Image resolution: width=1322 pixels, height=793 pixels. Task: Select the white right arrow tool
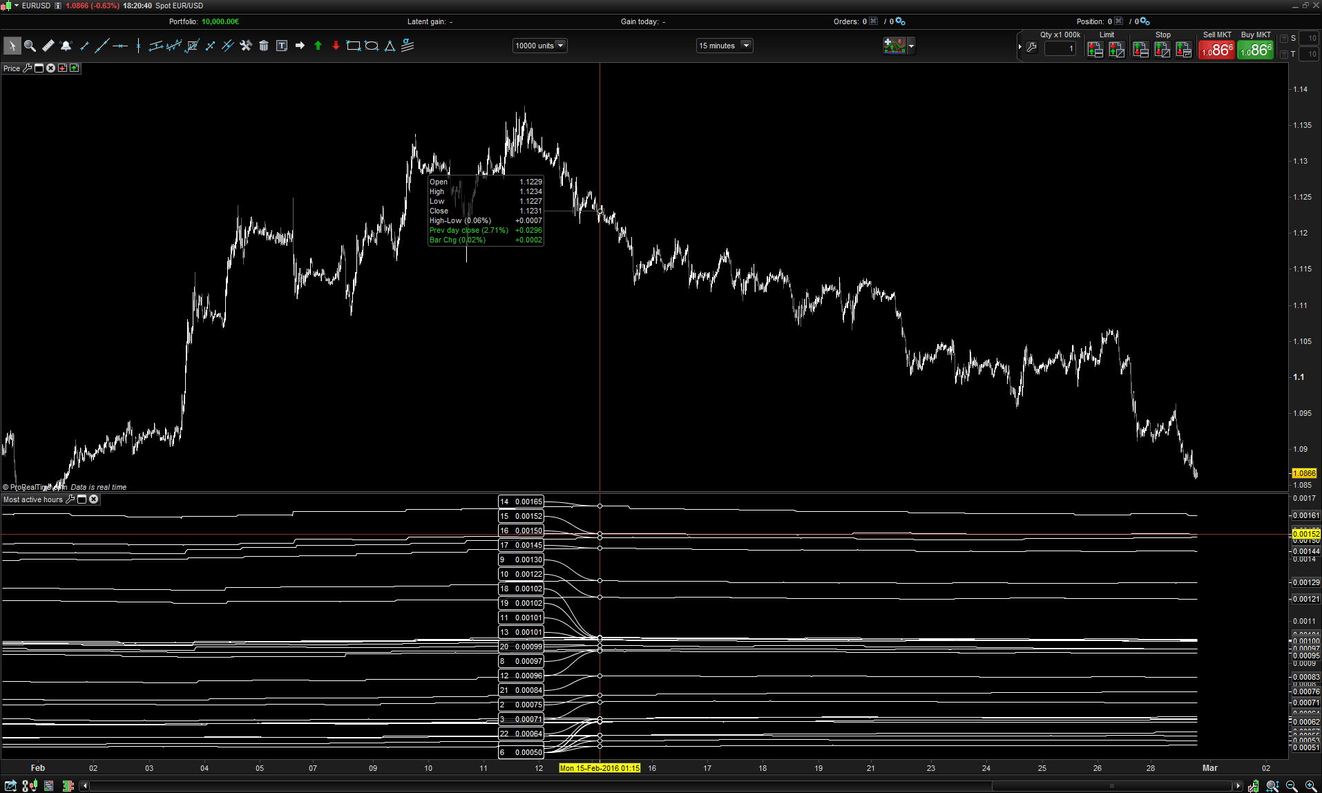(x=300, y=46)
